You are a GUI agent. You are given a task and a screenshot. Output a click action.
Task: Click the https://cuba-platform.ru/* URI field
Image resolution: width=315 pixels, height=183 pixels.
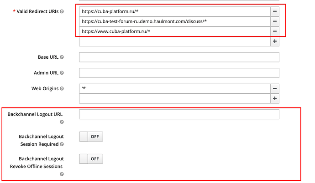[x=175, y=11]
